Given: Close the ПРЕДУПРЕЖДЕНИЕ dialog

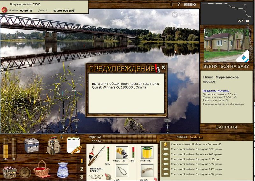Looking at the screenshot, I should 164,67.
